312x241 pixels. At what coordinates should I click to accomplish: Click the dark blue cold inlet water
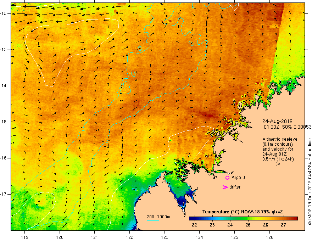(182, 201)
